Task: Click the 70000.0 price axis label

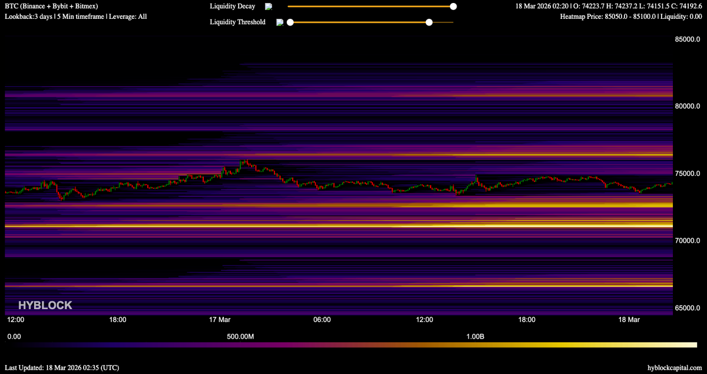Action: (688, 241)
